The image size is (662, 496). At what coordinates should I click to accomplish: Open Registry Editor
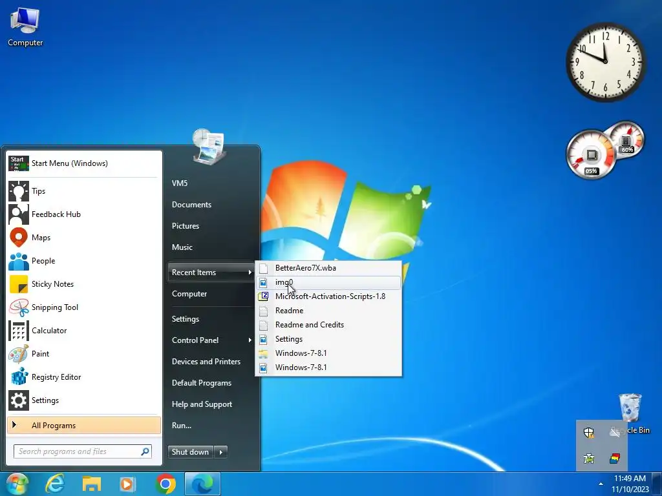[x=85, y=377]
